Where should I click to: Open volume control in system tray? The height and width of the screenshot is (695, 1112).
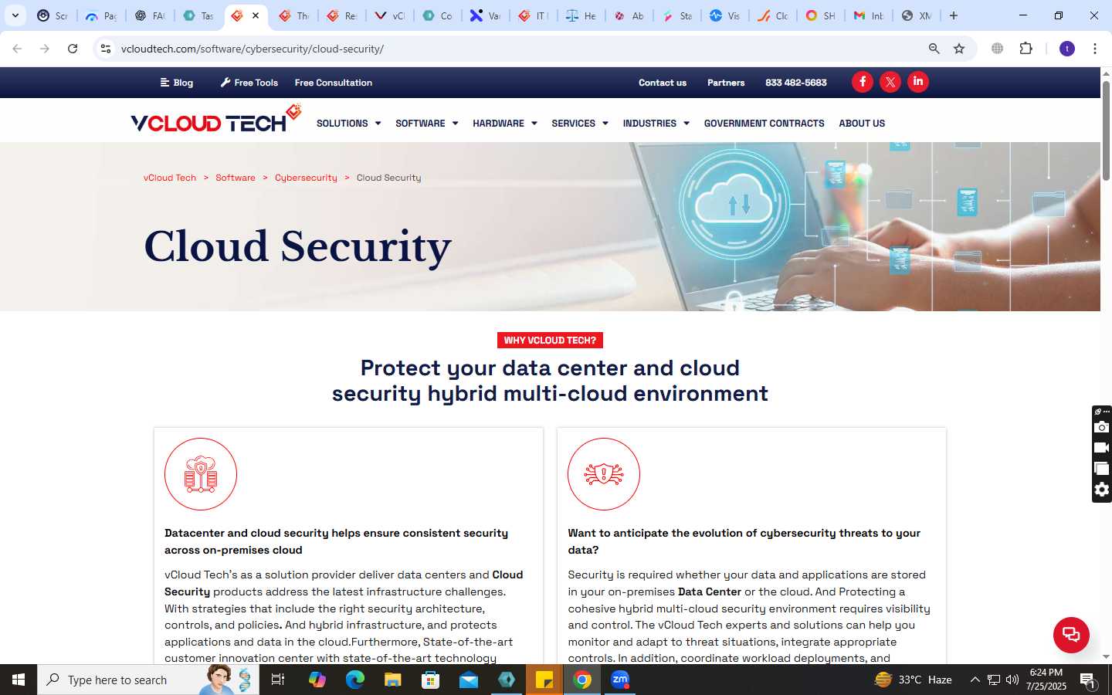click(x=1012, y=680)
